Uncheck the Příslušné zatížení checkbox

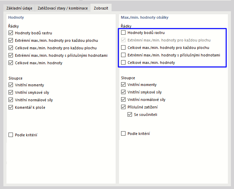click(123, 107)
